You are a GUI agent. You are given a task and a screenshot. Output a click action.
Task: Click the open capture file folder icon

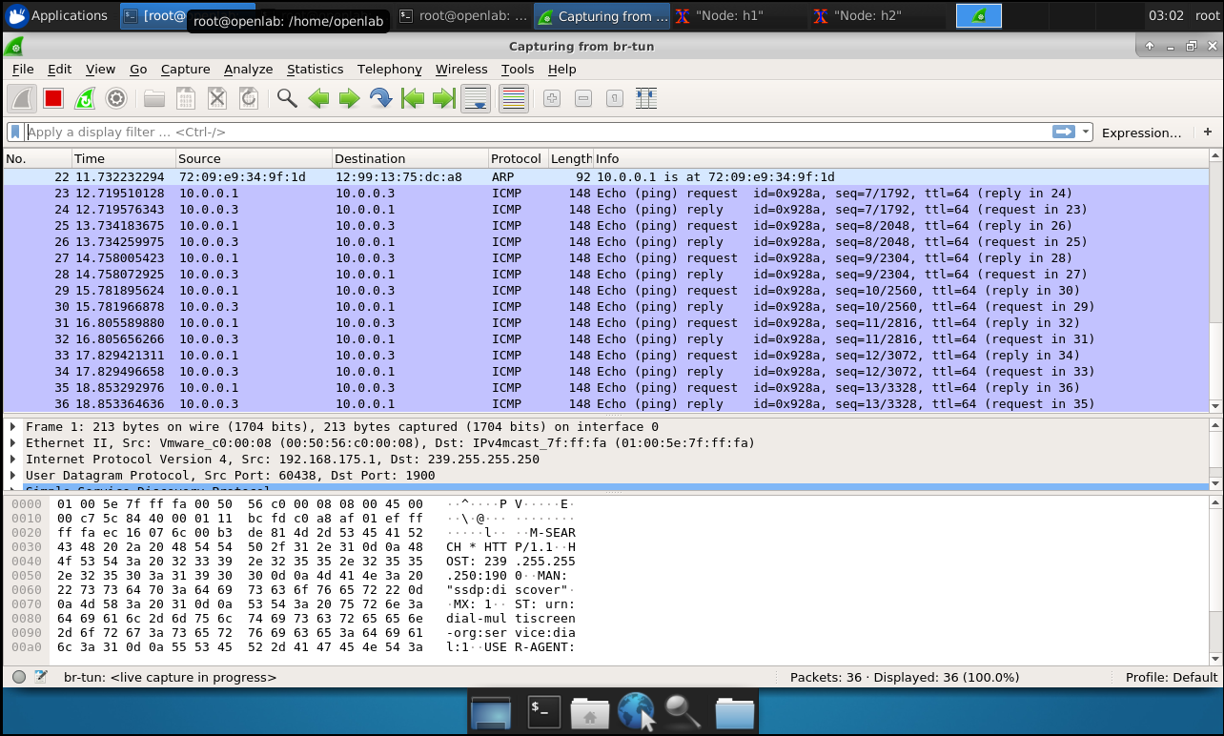coord(154,98)
